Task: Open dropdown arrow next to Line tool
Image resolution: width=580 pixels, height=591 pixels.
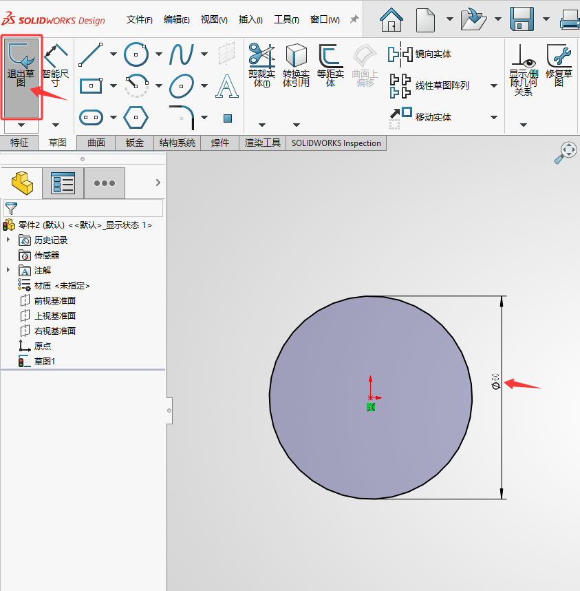Action: 114,54
